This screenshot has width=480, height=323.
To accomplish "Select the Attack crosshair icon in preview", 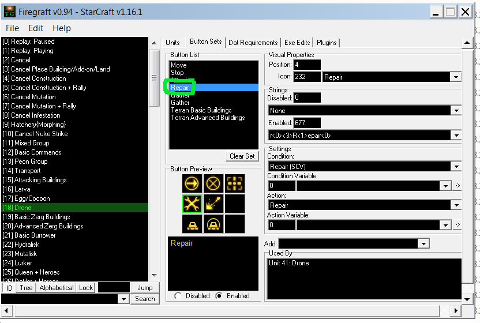I will pyautogui.click(x=234, y=183).
